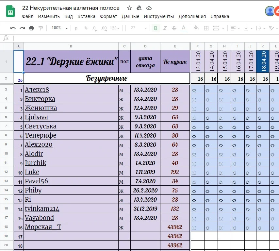Open the horizontal align dropdown
Image resolution: width=279 pixels, height=251 pixels.
click(236, 28)
